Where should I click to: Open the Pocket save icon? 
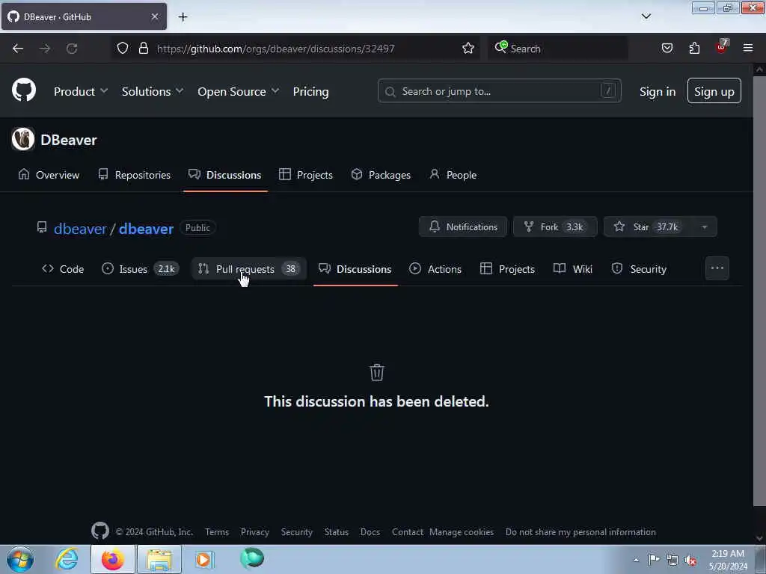coord(667,49)
